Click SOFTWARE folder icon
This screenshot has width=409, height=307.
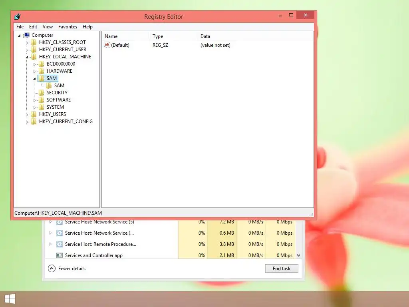41,100
